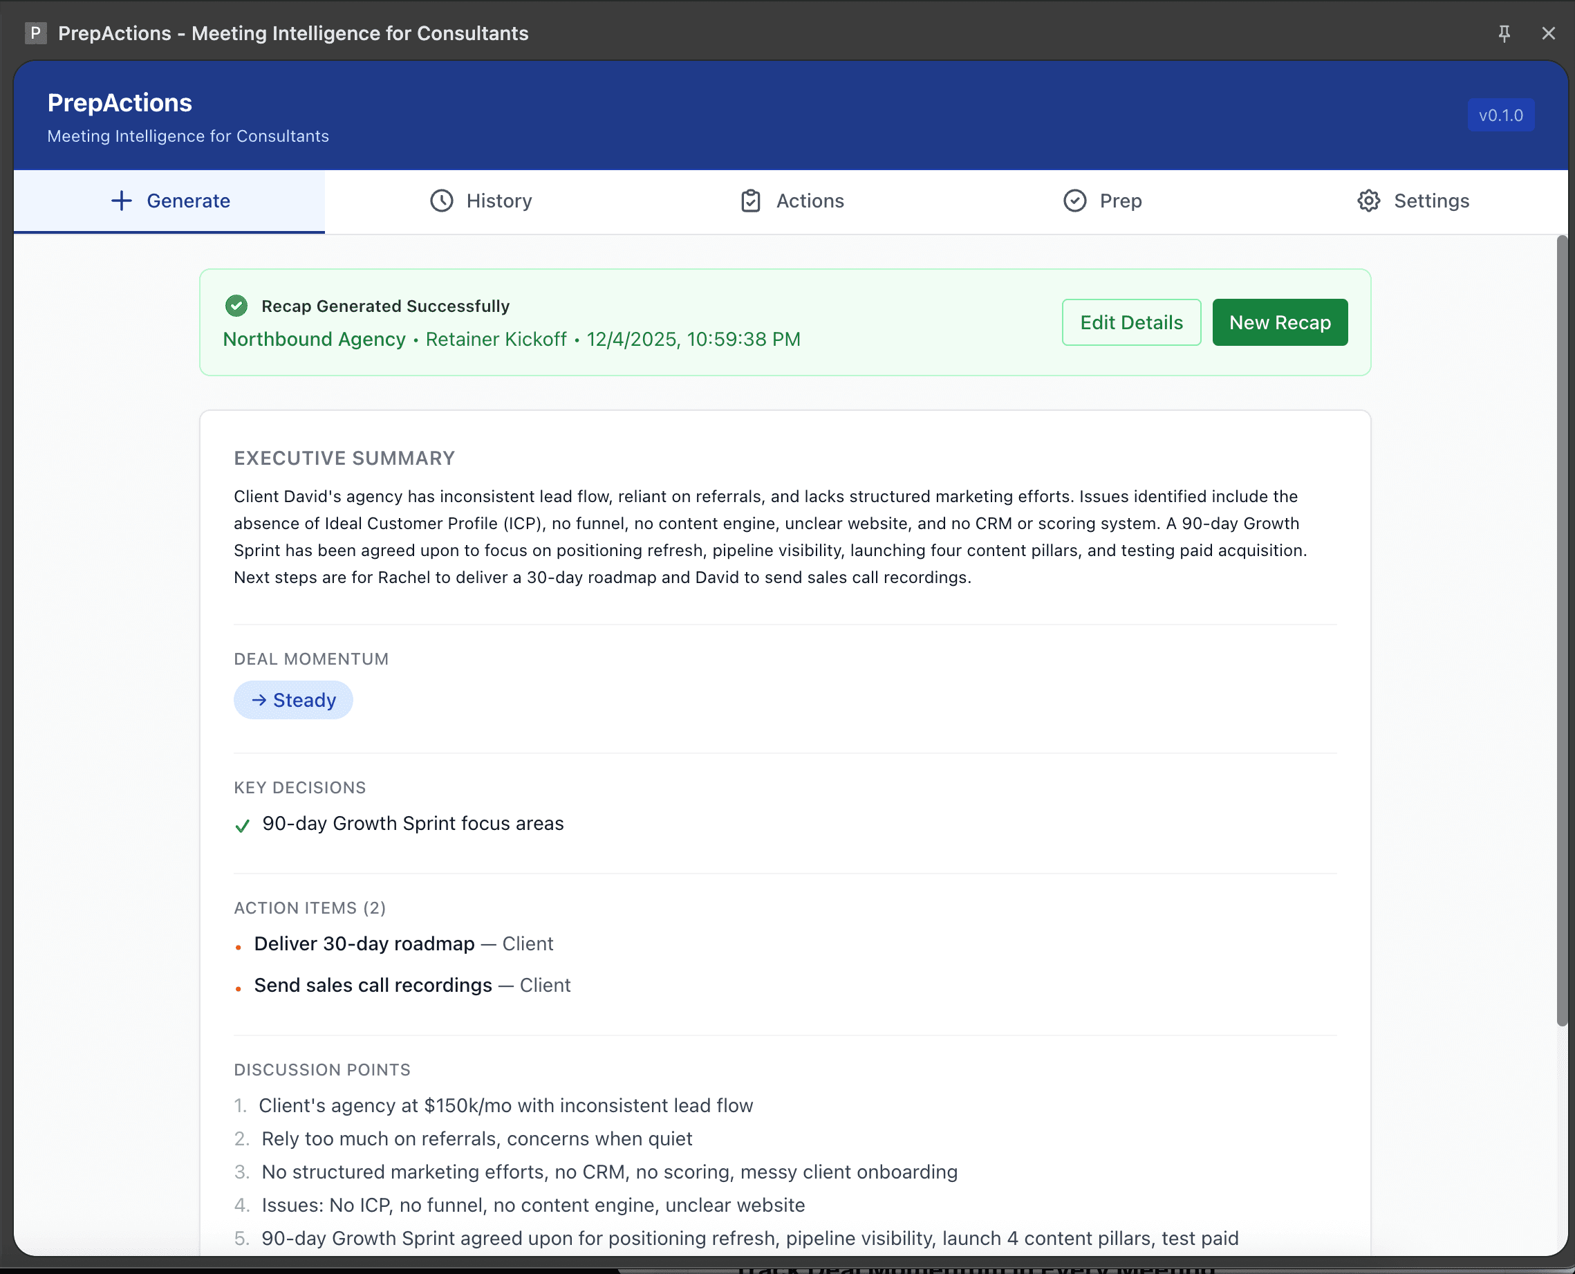
Task: Click the arrow icon inside Steady chip
Action: click(x=258, y=700)
